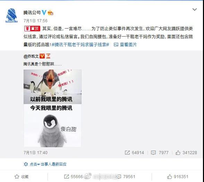Click the blue verified V badge
Viewport: 204px width, 182px height.
[x=44, y=13]
